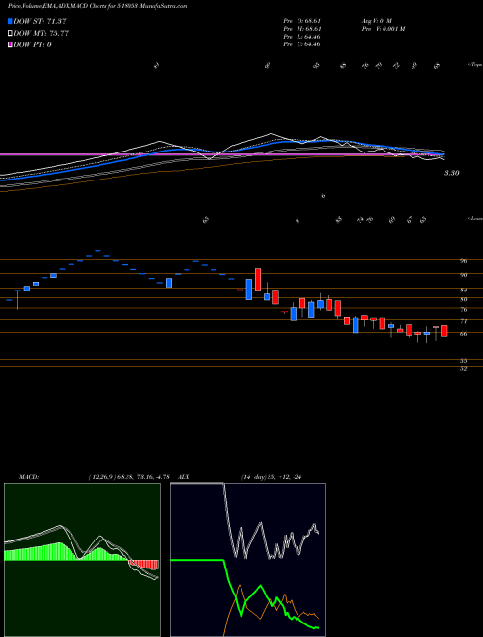The image size is (483, 637).
Task: Click the chart title mentioning MunafaSutra.com
Action: pyautogui.click(x=98, y=6)
